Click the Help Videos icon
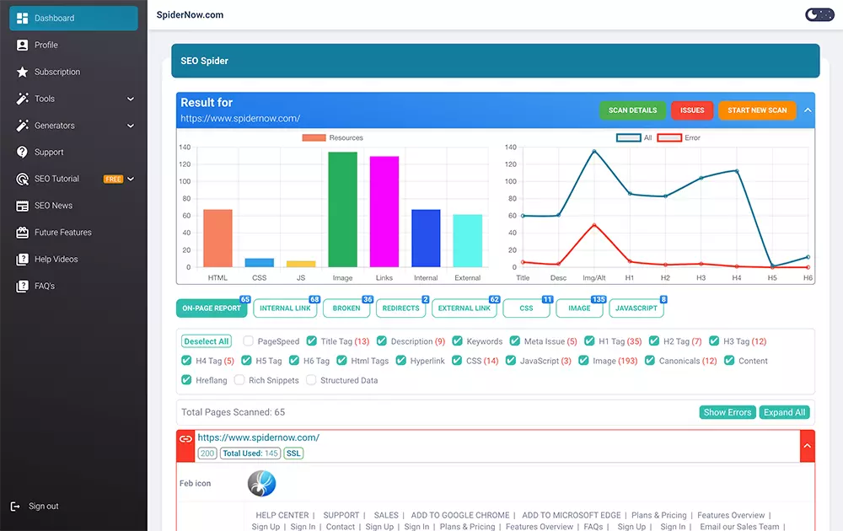 22,260
